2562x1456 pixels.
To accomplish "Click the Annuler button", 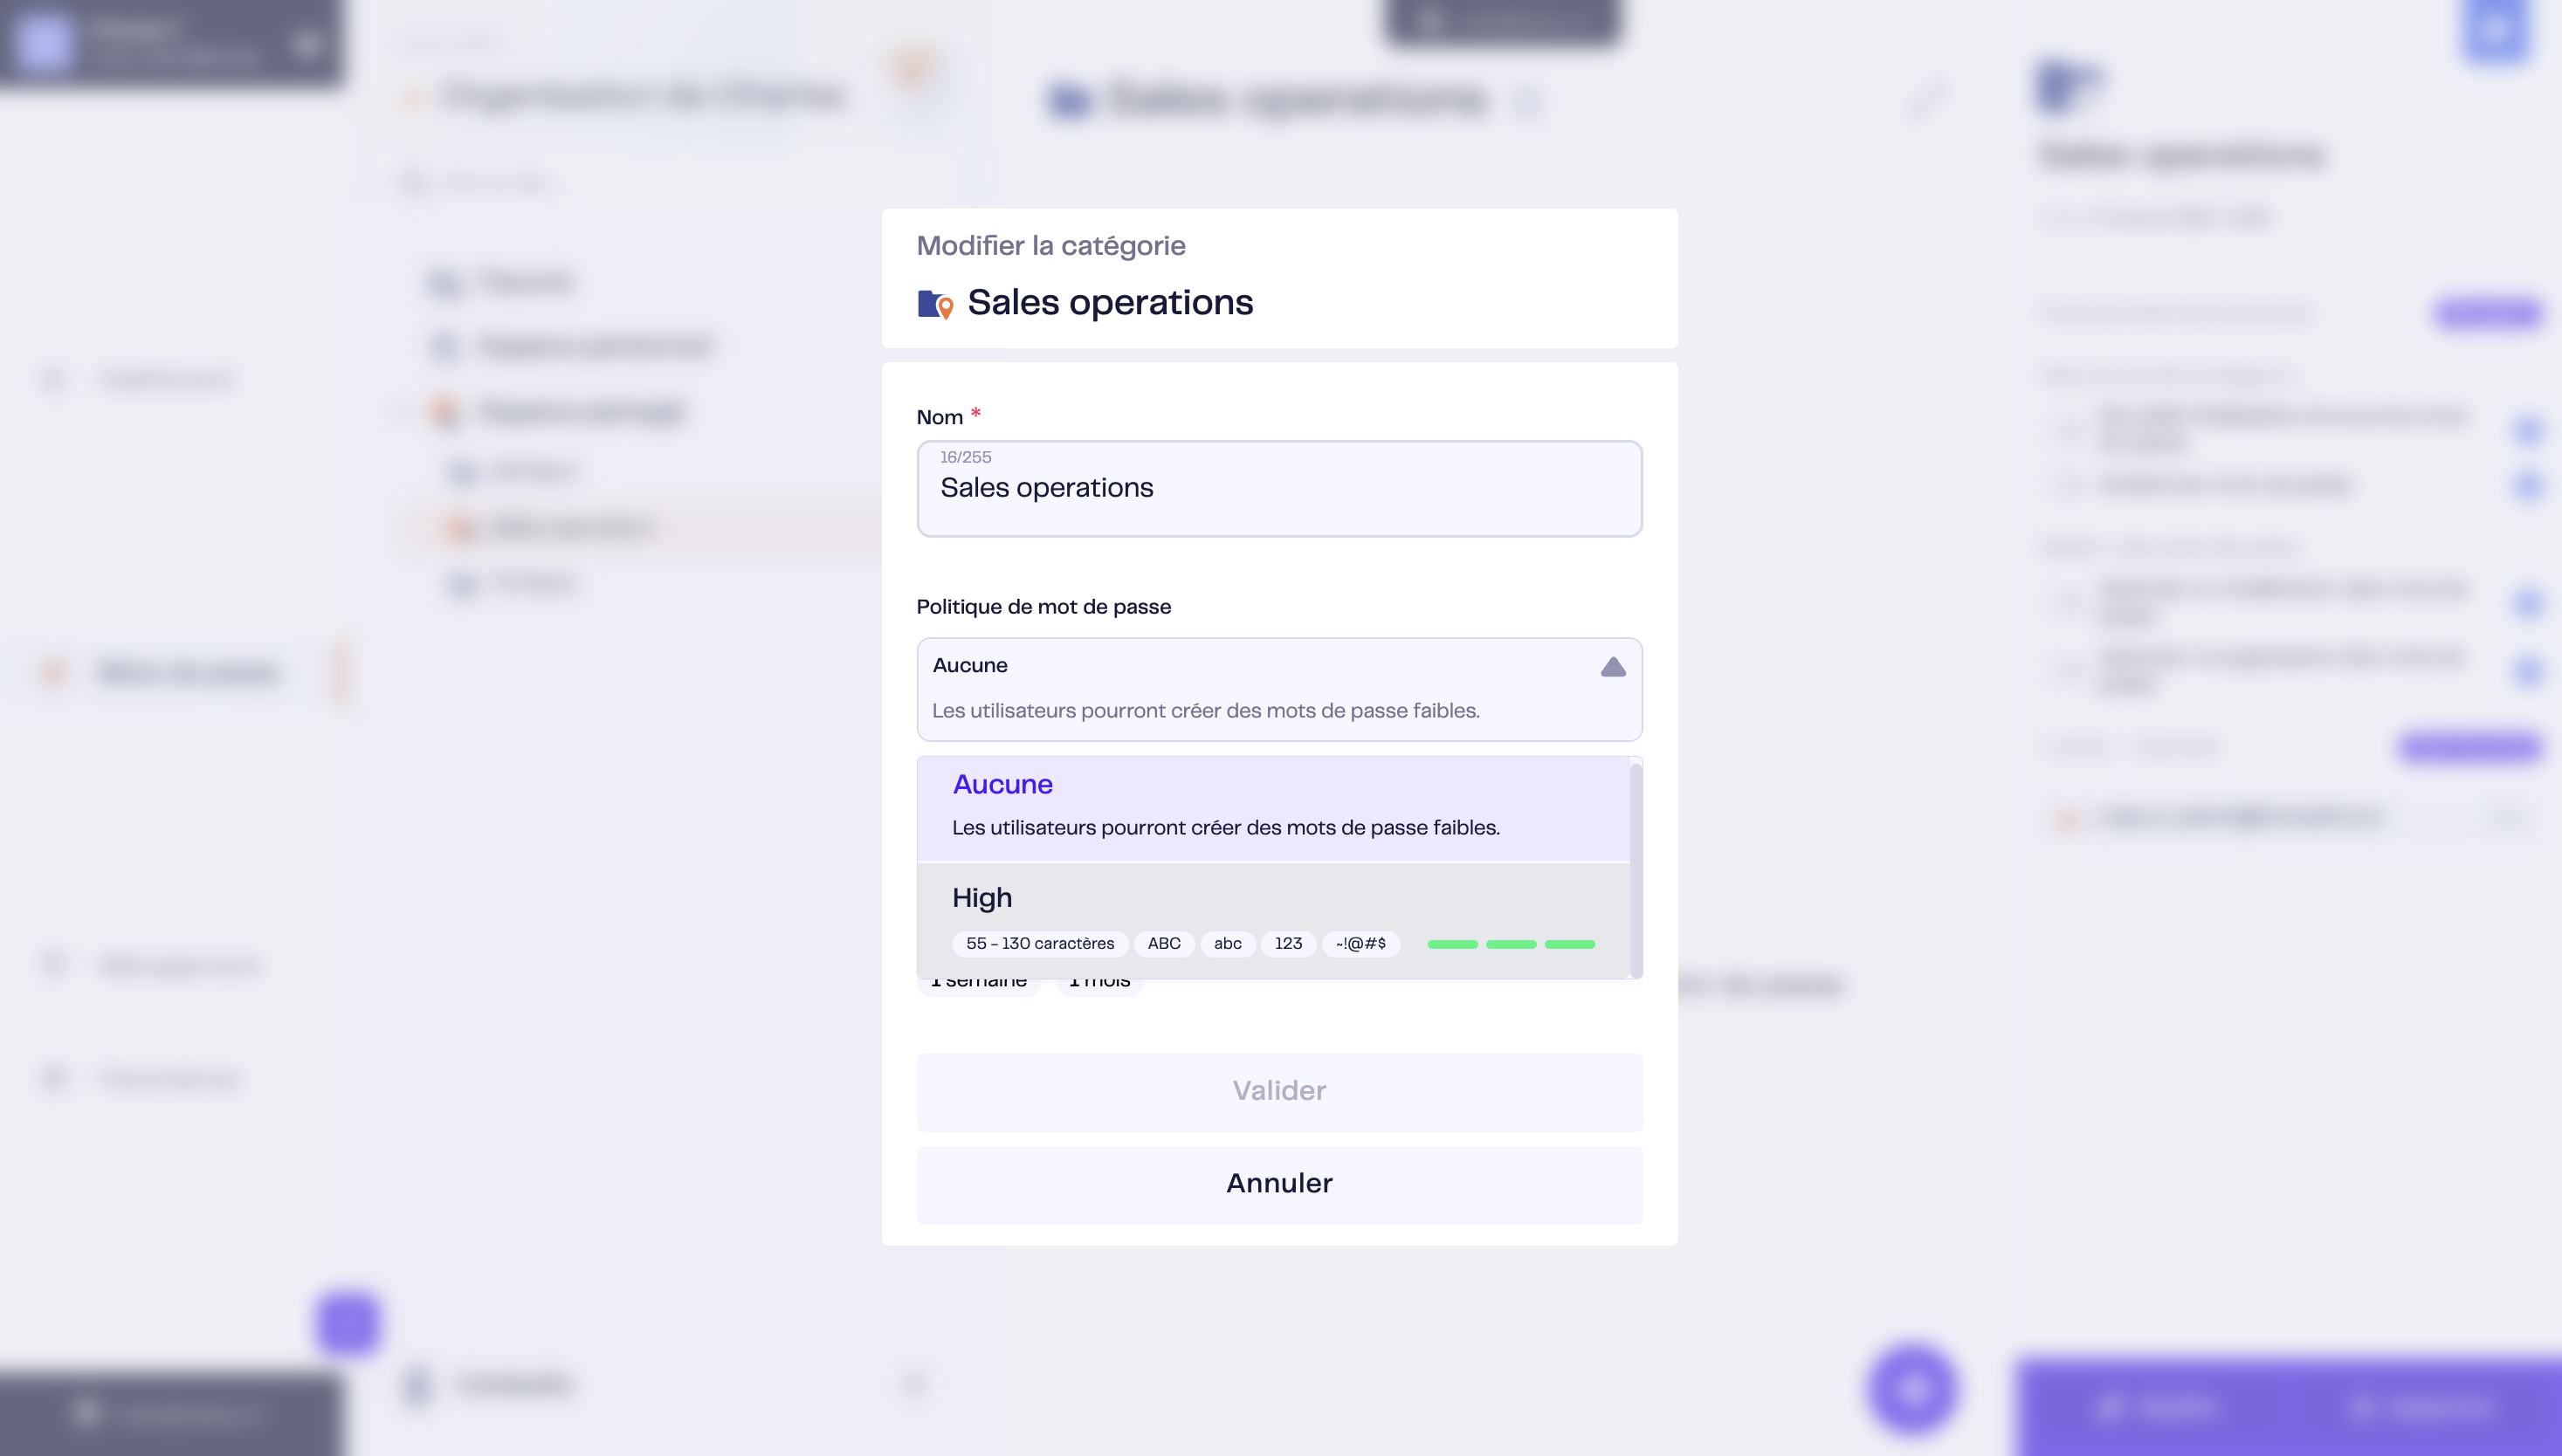I will point(1278,1184).
